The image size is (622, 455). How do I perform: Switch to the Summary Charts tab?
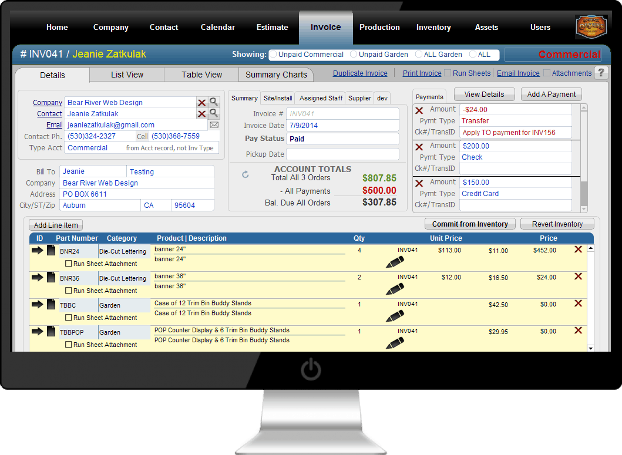pyautogui.click(x=276, y=75)
